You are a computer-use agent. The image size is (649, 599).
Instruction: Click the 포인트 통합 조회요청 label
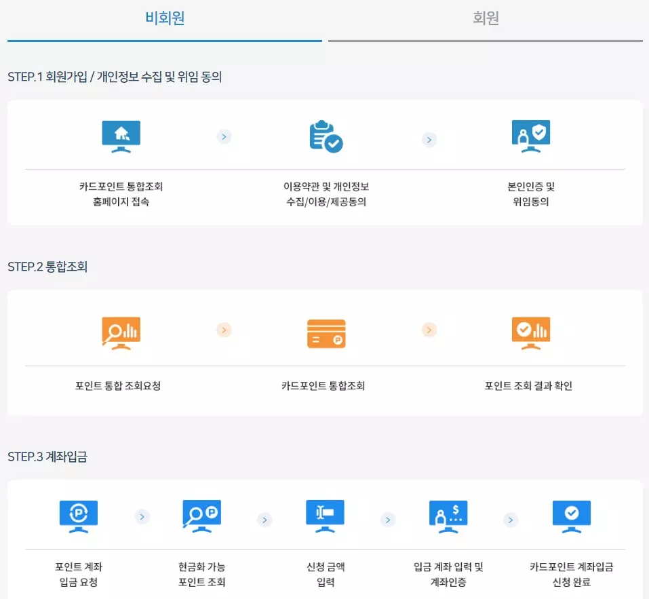(118, 386)
